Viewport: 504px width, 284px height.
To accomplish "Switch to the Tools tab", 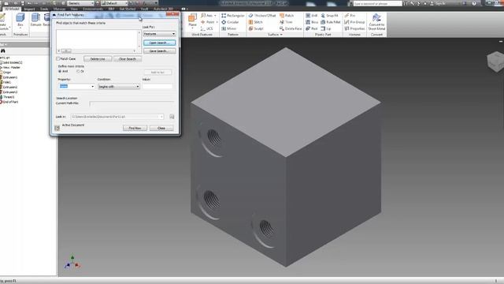I will coord(44,9).
